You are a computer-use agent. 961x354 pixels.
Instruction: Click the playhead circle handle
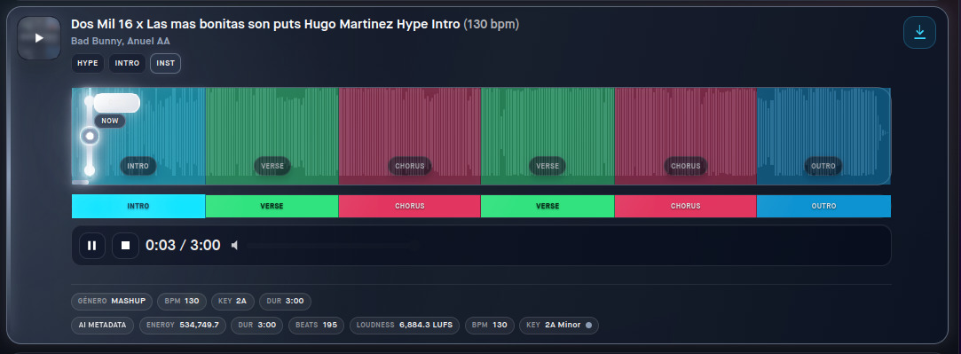pos(90,136)
